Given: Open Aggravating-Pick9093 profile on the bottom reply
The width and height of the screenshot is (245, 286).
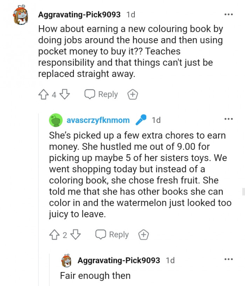Looking at the screenshot, I should tap(119, 260).
